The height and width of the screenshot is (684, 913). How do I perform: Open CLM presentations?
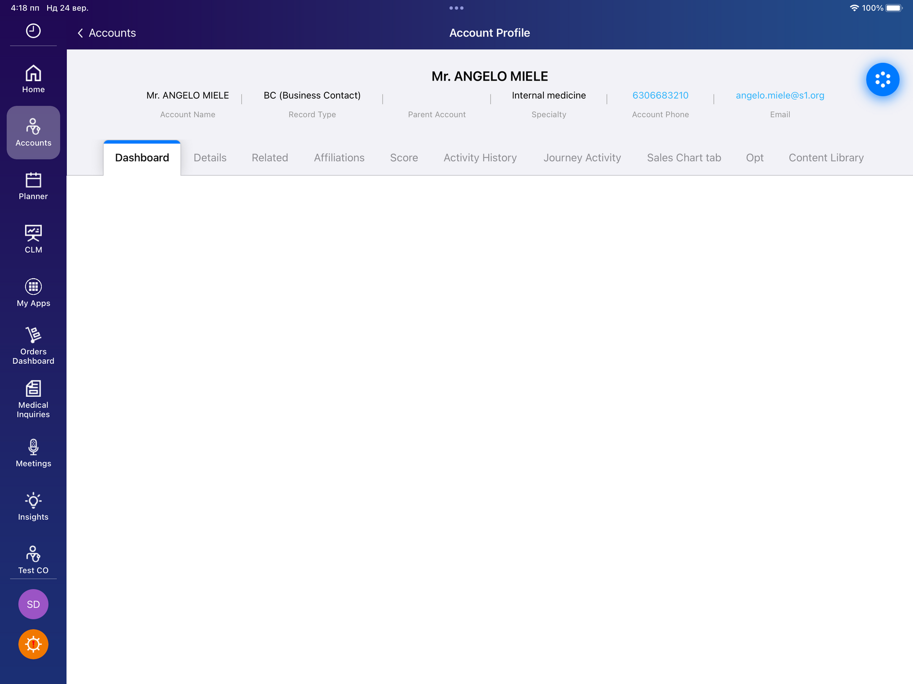(x=33, y=239)
